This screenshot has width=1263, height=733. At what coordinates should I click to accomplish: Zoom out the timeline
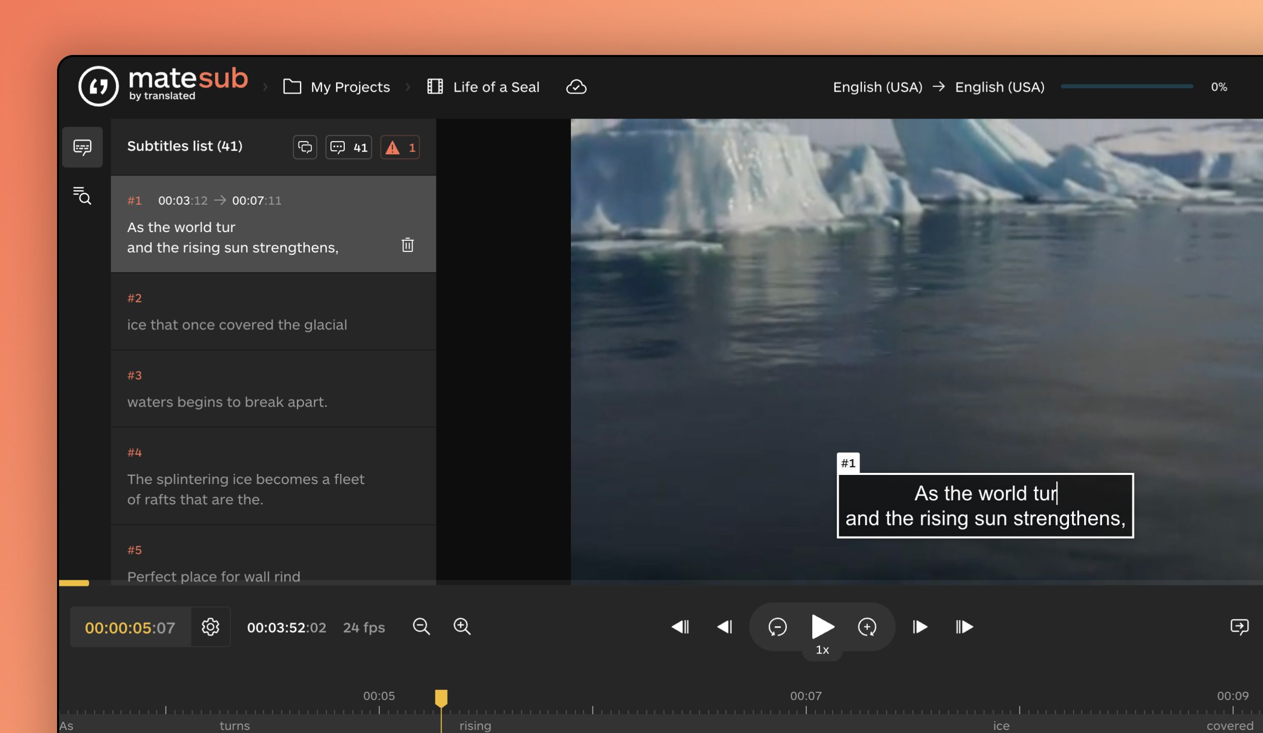421,627
